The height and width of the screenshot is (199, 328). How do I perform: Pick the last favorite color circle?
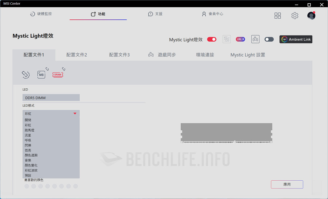click(75, 186)
